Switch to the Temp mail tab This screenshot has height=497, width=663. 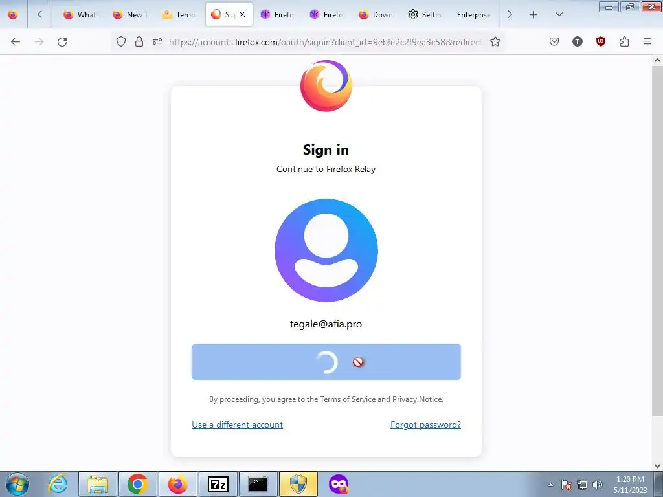(x=179, y=15)
